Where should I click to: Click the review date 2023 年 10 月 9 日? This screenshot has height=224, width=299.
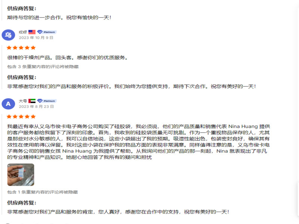(x=36, y=38)
